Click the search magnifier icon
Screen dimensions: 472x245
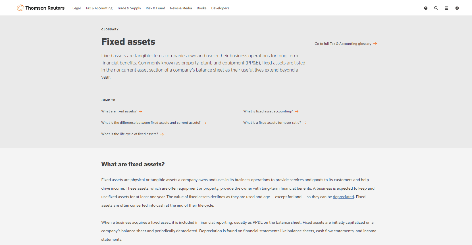(x=436, y=8)
